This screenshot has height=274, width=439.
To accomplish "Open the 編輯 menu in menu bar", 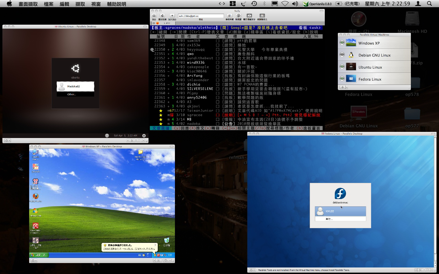I will [x=64, y=4].
